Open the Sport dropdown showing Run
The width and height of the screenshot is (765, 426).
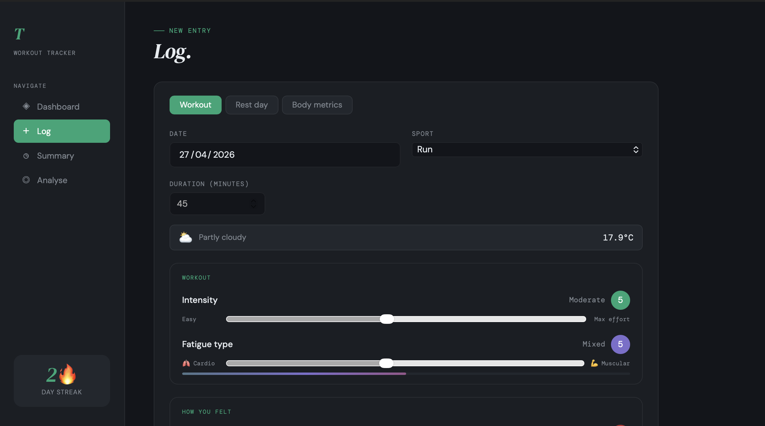tap(527, 150)
